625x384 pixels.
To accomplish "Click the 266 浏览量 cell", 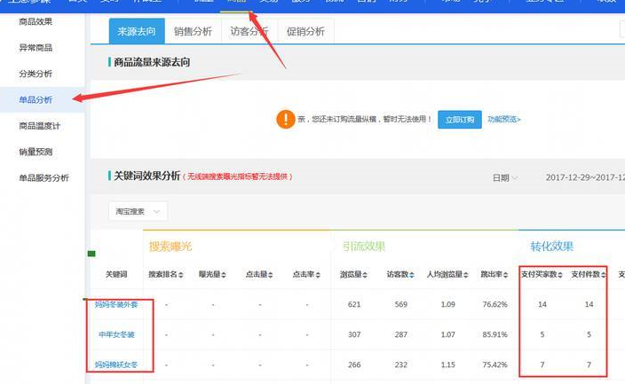I will pos(354,364).
